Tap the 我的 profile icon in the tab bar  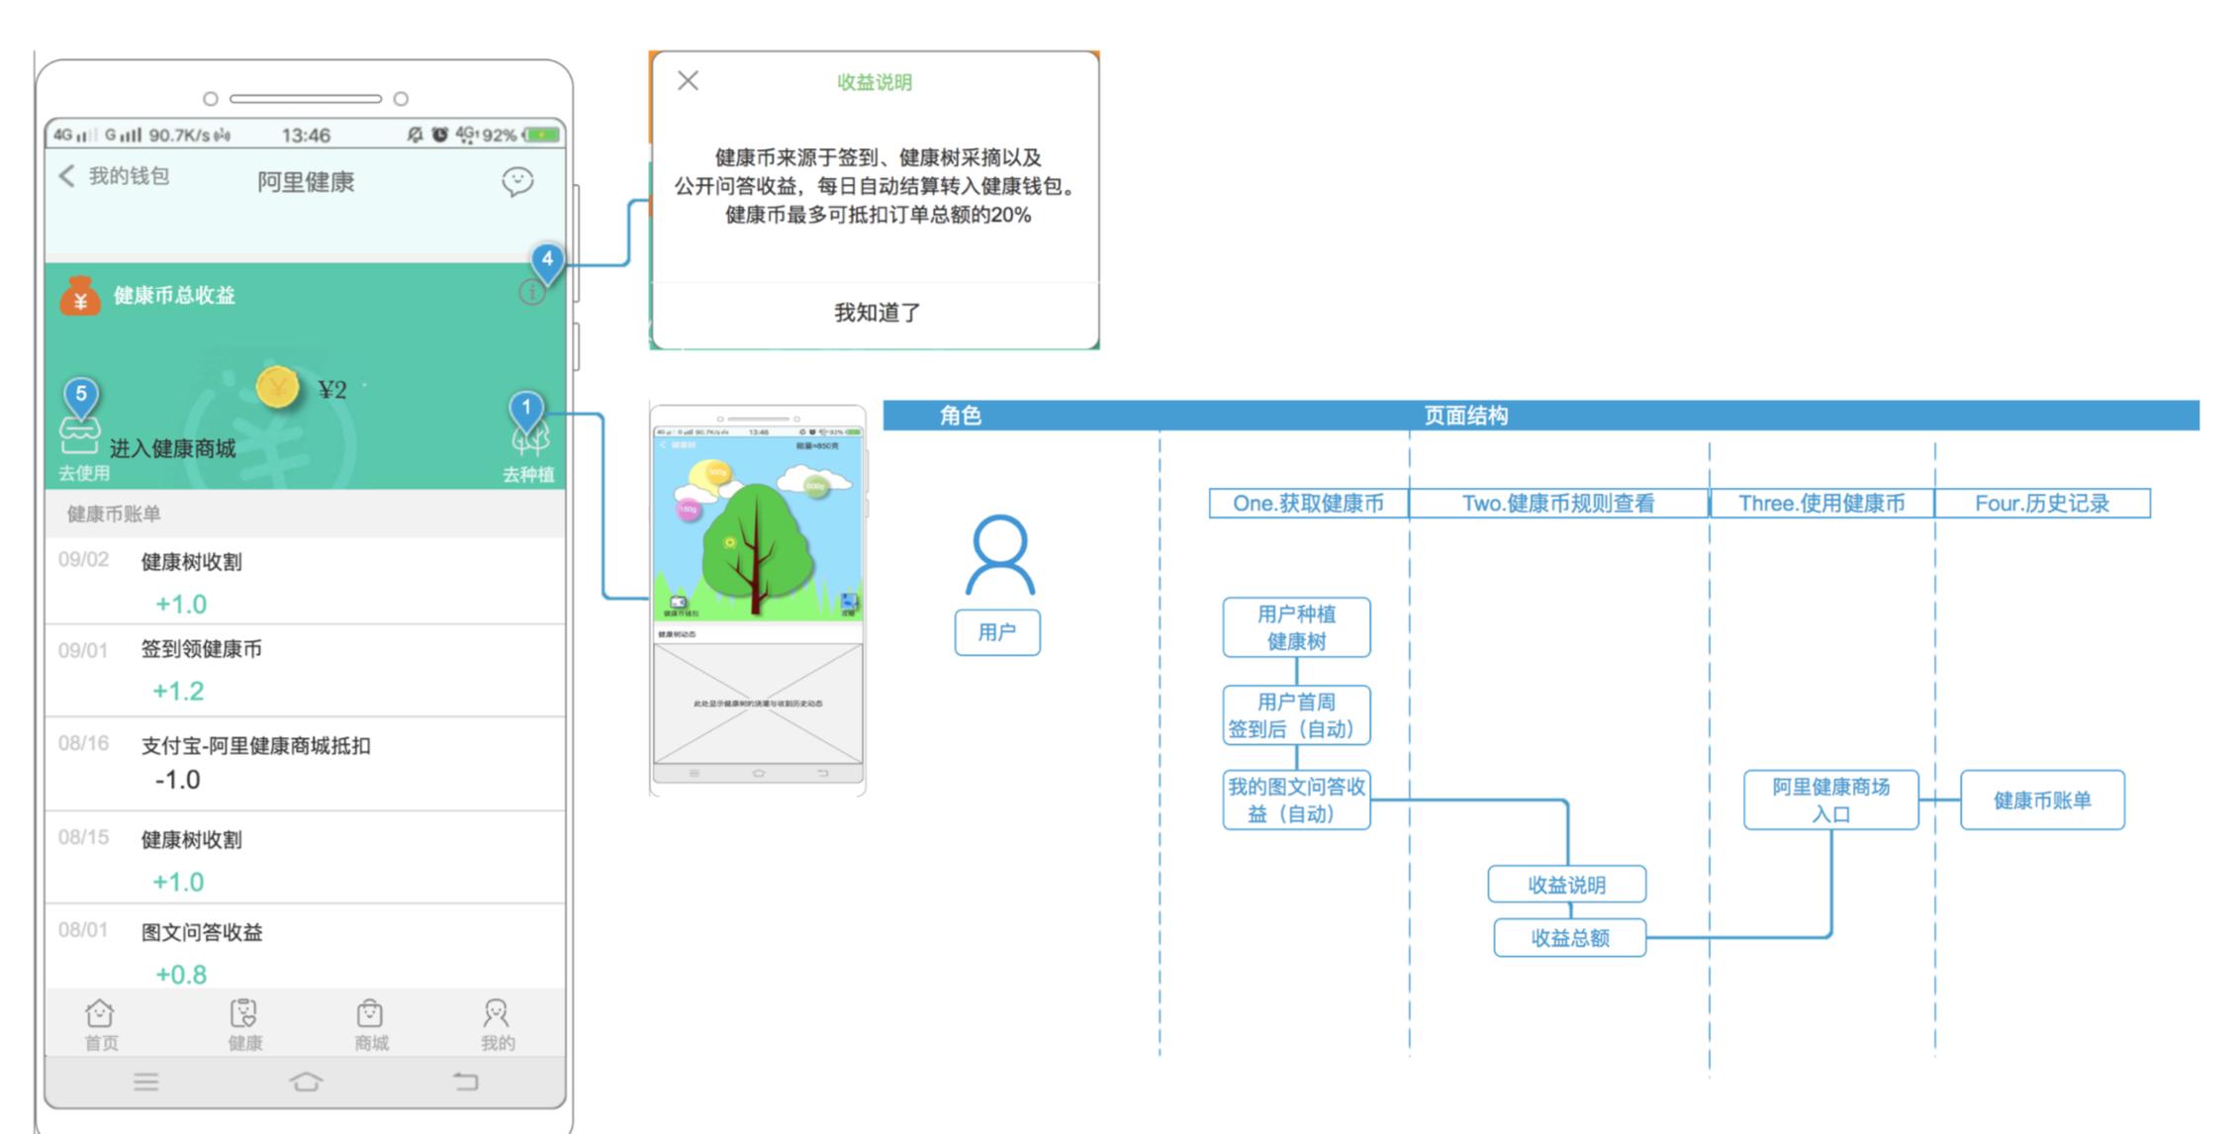(498, 1015)
